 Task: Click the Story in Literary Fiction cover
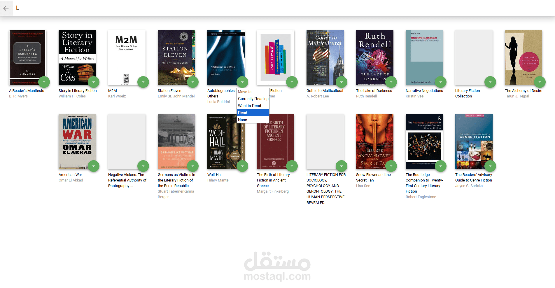[x=77, y=57]
